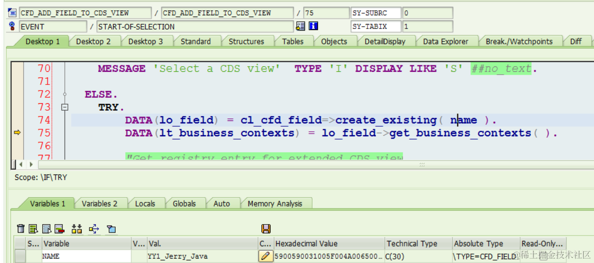Click the second CFD_ADD_FIELD_TO_CDS_VIEW include field
Image resolution: width=594 pixels, height=263 pixels.
pos(227,13)
